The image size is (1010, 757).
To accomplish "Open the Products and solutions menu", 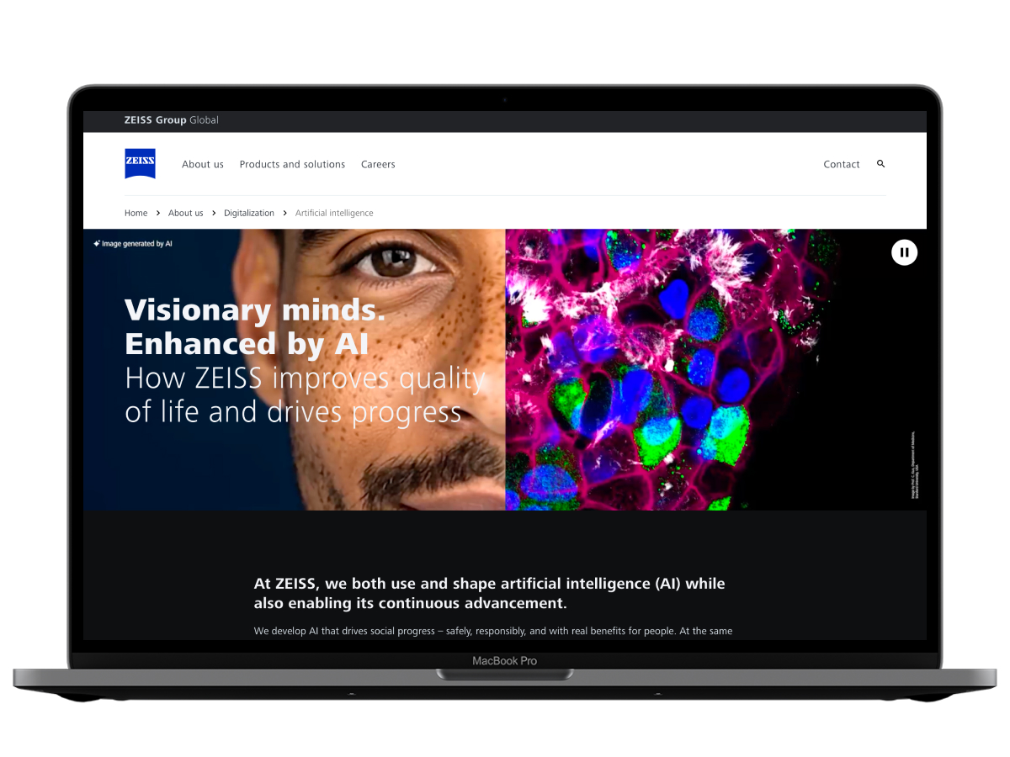I will coord(292,165).
